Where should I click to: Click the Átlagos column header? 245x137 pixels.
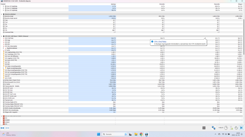click(x=232, y=4)
